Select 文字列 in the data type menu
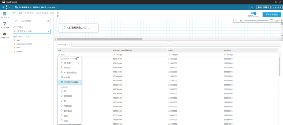 coord(67,77)
